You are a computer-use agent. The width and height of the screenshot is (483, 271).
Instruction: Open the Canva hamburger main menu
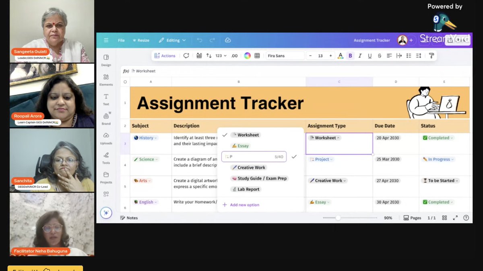click(x=106, y=40)
